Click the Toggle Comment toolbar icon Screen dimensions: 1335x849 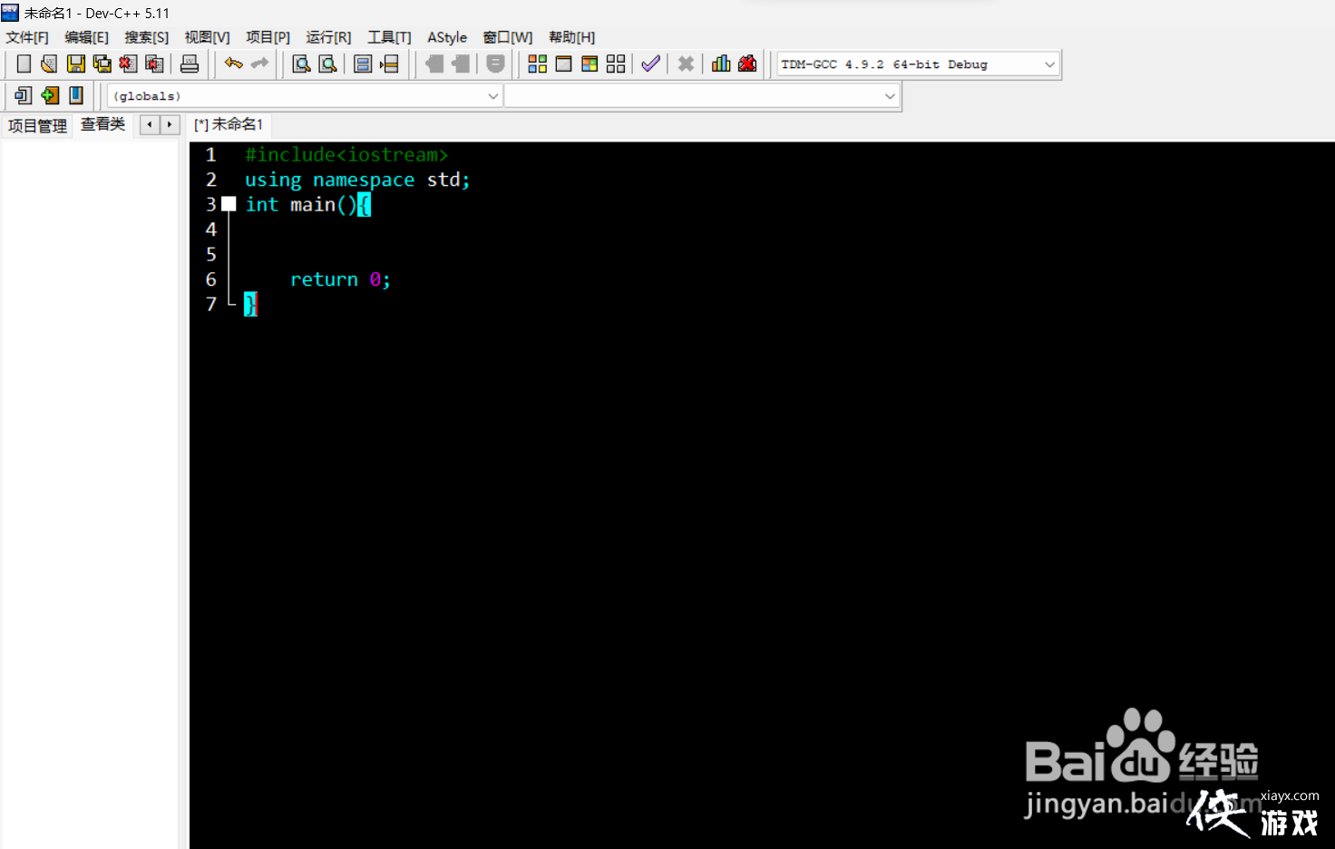click(x=495, y=63)
